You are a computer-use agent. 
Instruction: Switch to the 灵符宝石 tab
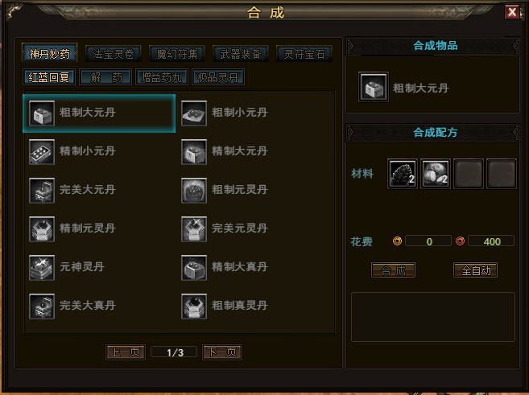coord(304,54)
